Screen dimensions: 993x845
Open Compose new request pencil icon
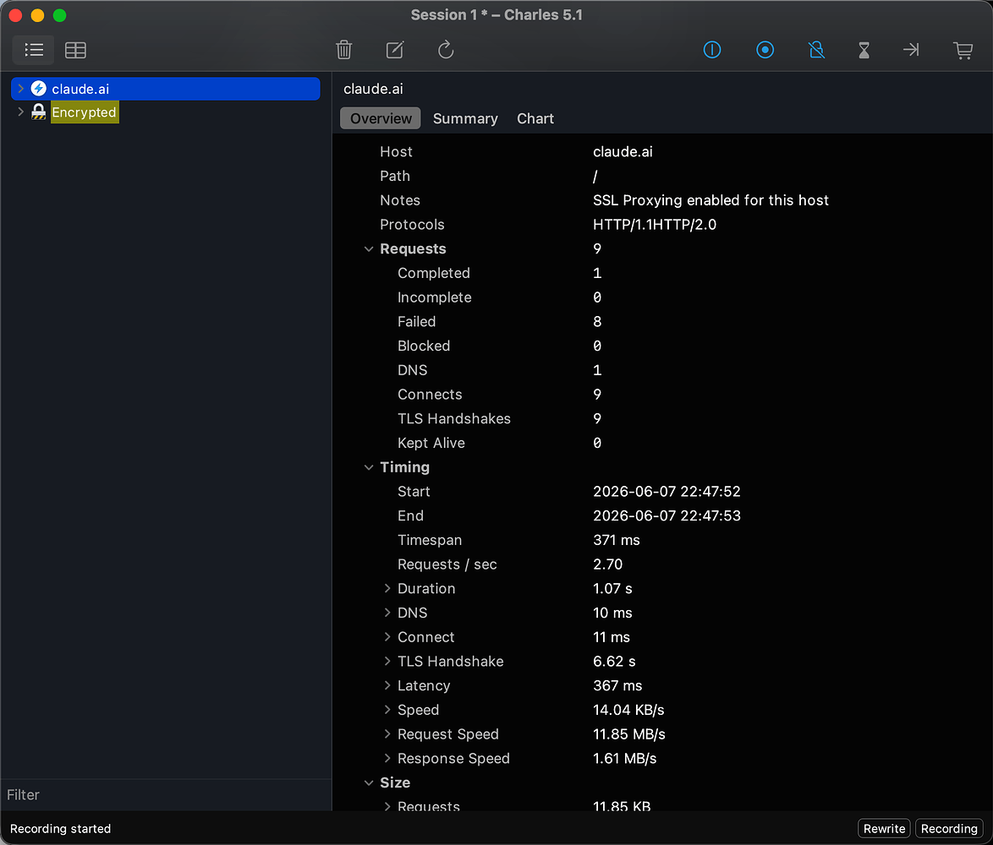[394, 50]
